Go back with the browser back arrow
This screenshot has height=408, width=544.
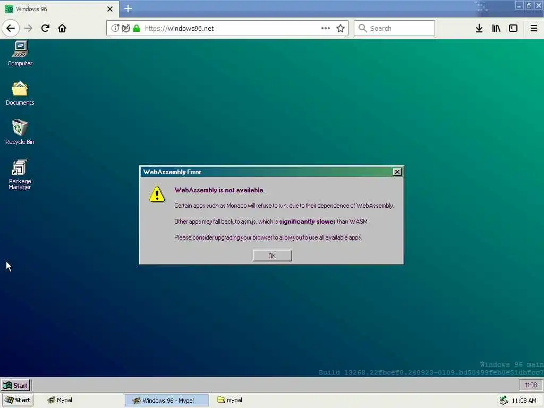[x=11, y=28]
